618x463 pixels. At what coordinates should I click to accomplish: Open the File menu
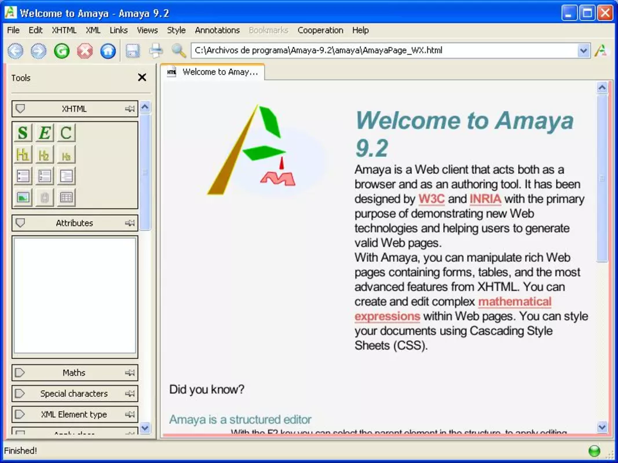(x=13, y=30)
